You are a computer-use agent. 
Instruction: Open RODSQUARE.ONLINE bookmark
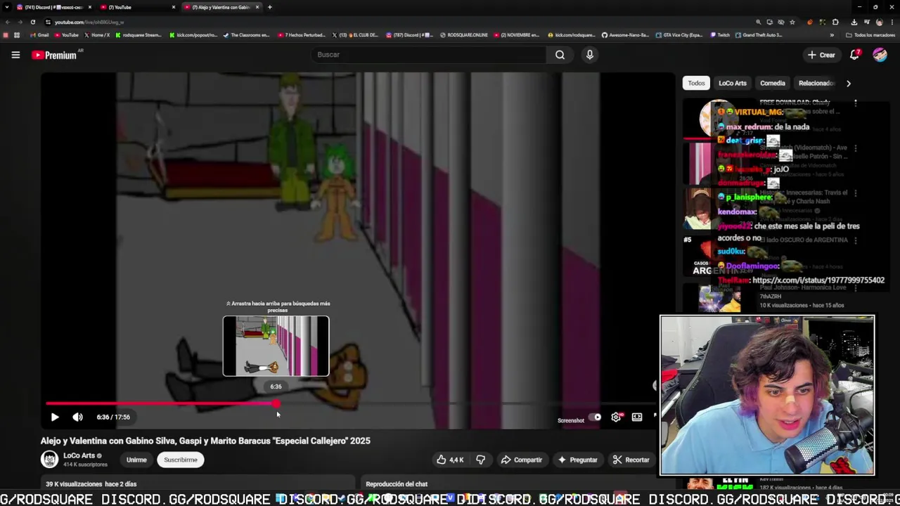pos(464,35)
